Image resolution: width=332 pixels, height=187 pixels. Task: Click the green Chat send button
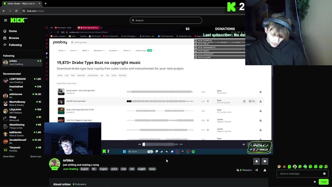coord(324,182)
